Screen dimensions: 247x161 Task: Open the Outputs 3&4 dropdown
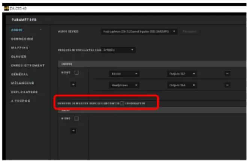point(182,85)
